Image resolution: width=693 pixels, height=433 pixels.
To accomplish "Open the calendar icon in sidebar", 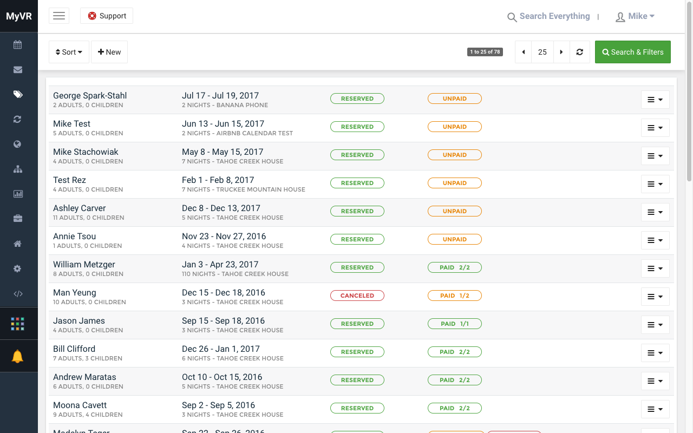I will click(x=18, y=45).
